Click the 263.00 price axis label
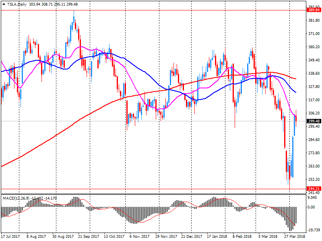The width and height of the screenshot is (322, 241). (314, 166)
